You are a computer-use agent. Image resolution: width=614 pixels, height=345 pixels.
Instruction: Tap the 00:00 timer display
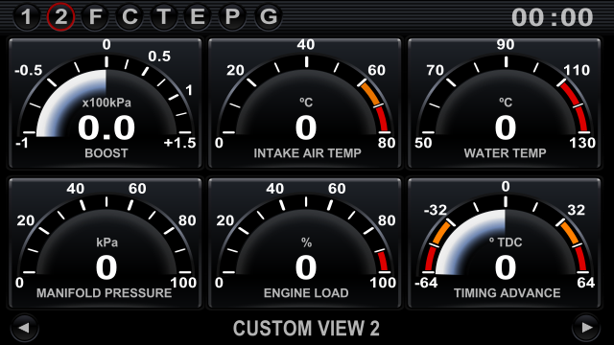[x=553, y=17]
